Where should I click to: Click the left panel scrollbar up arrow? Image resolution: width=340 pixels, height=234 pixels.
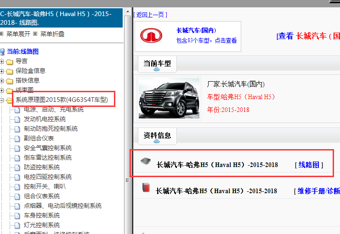[x=128, y=11]
